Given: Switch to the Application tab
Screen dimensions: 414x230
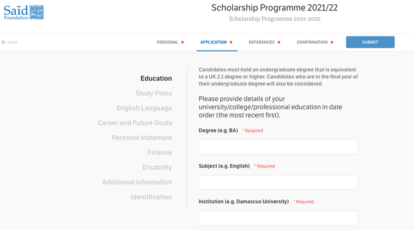Looking at the screenshot, I should [x=214, y=42].
